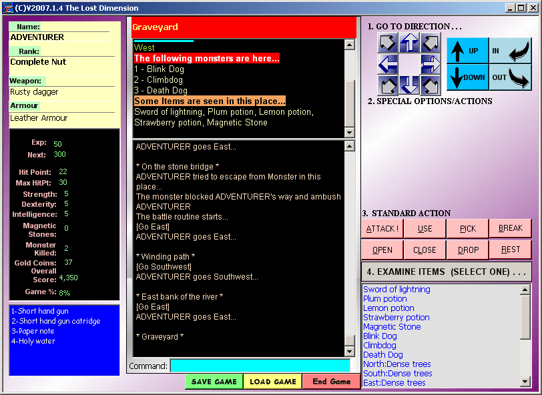Click the End Game button
The width and height of the screenshot is (542, 395).
[331, 382]
